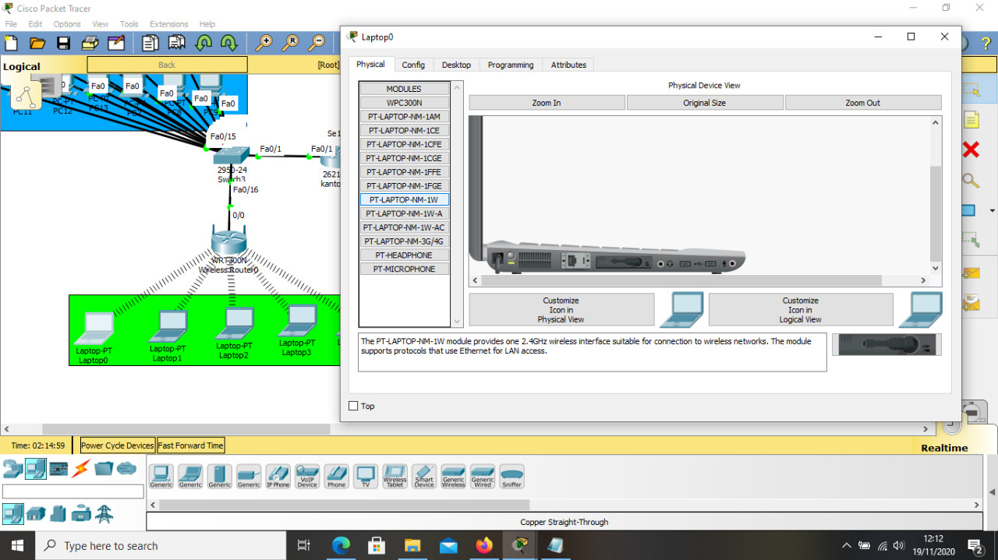This screenshot has height=560, width=998.
Task: Click the Zoom Out button
Action: [863, 103]
